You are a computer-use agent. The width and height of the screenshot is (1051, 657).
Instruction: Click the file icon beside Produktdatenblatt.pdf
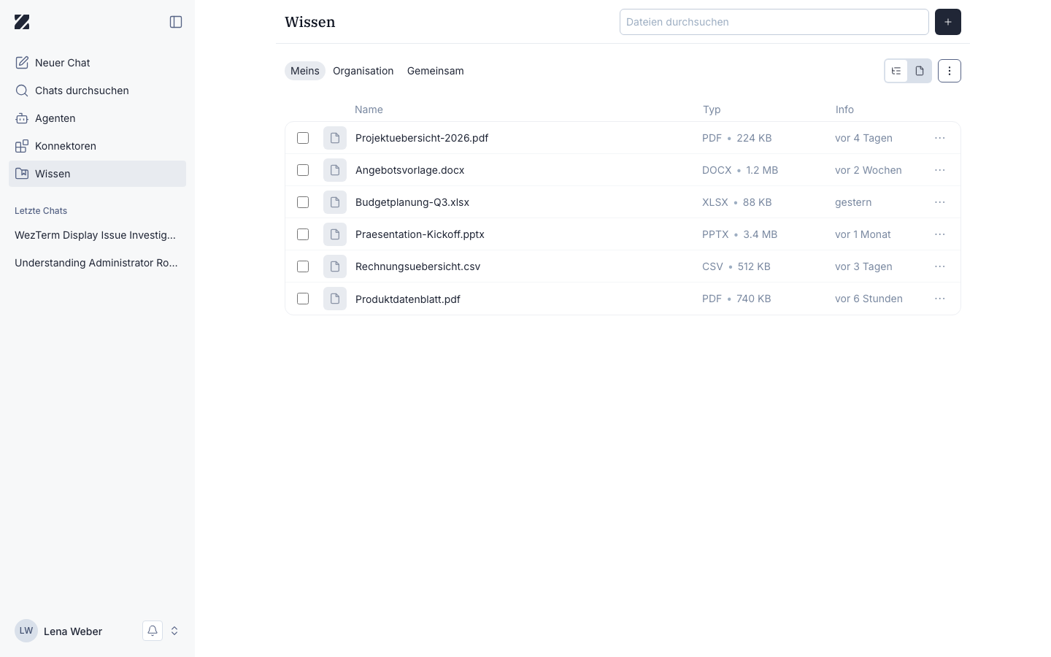click(335, 299)
